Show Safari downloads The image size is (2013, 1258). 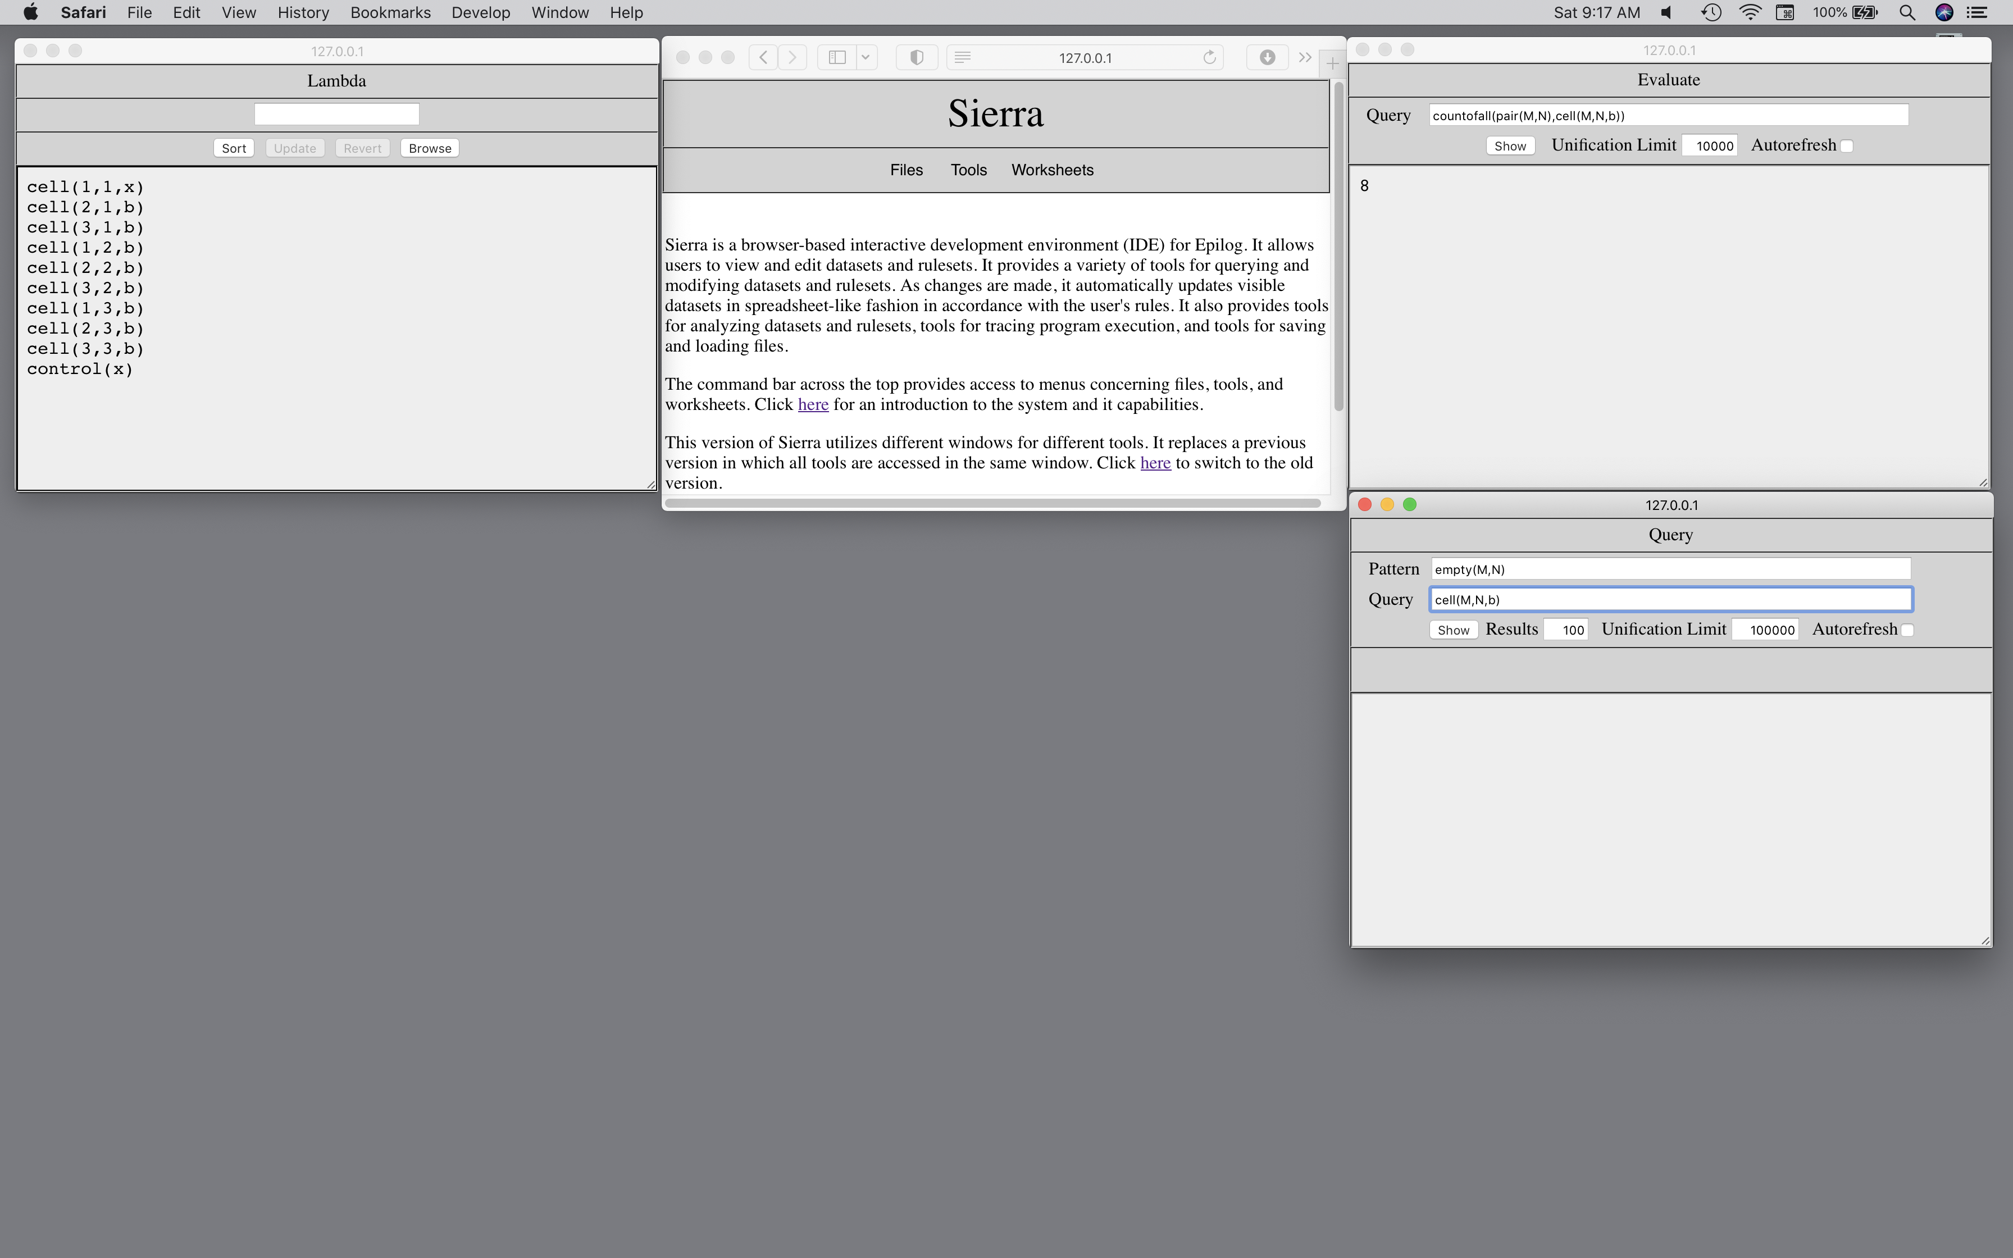[x=1267, y=57]
